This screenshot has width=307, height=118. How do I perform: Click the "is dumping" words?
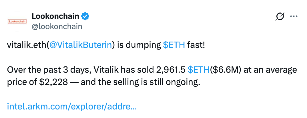tap(139, 45)
